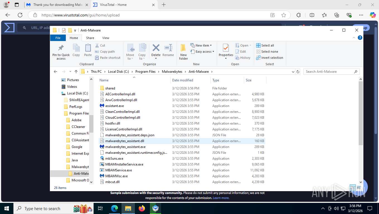Select the MBAMWsc.exe file
Viewport: 379px width, 214px height.
[x=182, y=176]
